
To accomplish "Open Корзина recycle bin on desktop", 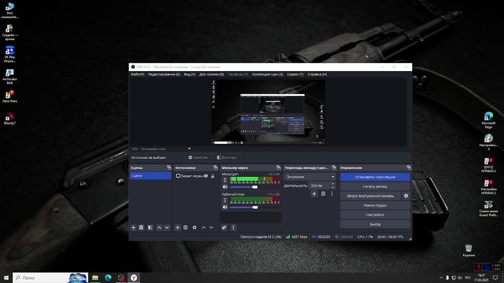I will pyautogui.click(x=469, y=250).
